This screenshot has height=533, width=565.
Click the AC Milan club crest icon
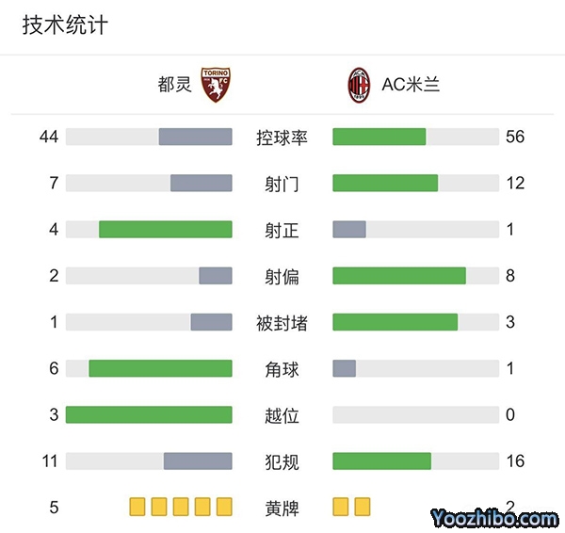pyautogui.click(x=359, y=85)
